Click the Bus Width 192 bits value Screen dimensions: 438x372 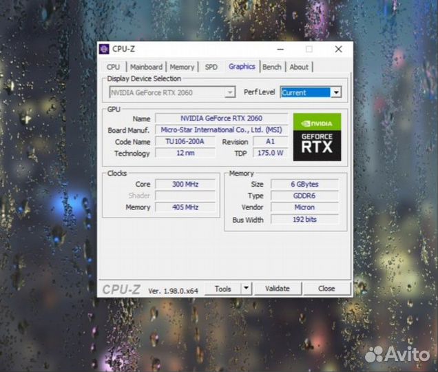pyautogui.click(x=304, y=219)
